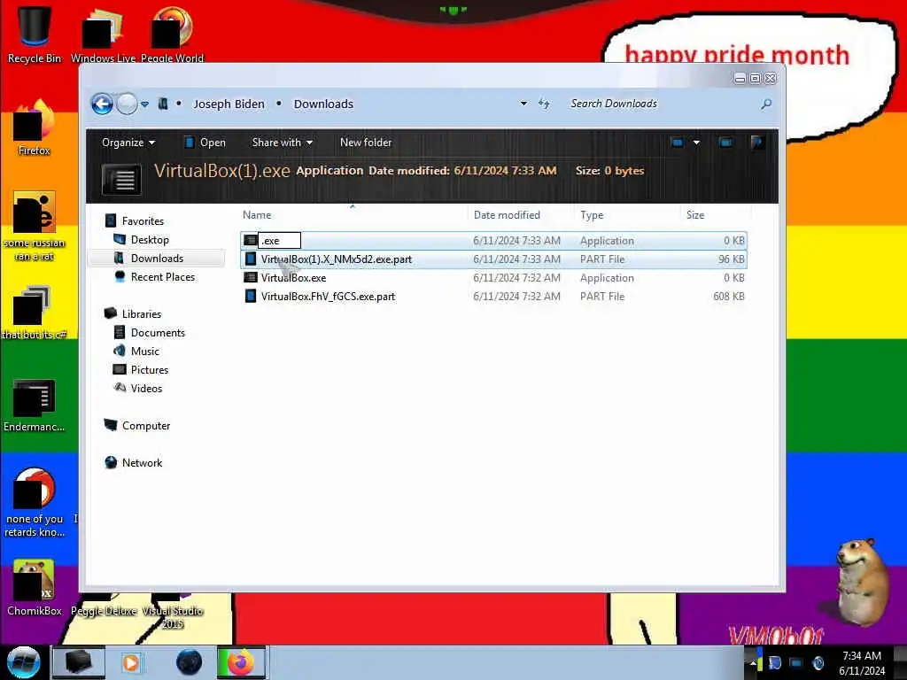
Task: Click the network icon in system tray
Action: pyautogui.click(x=796, y=662)
